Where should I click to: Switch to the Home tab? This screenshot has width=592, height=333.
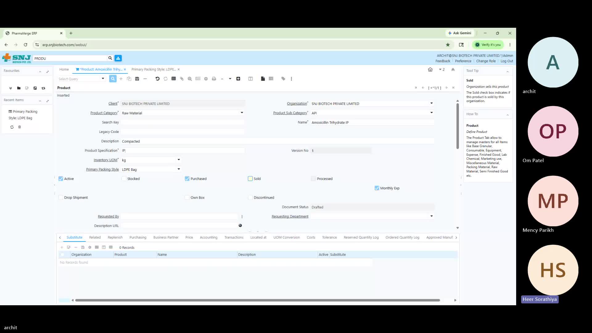tap(64, 69)
